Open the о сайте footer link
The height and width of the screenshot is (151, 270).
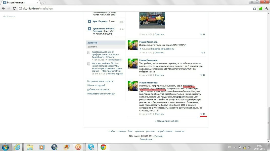coord(111,131)
